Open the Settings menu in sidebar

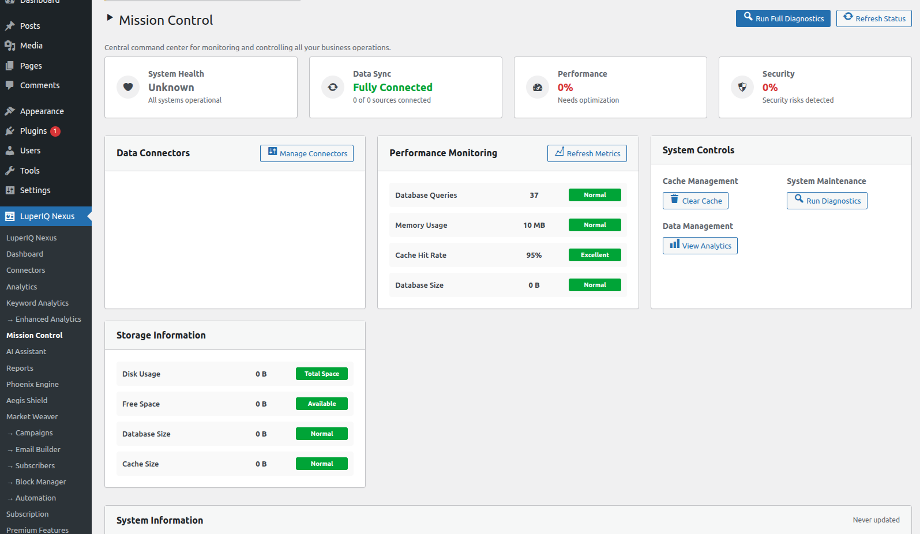[x=35, y=190]
